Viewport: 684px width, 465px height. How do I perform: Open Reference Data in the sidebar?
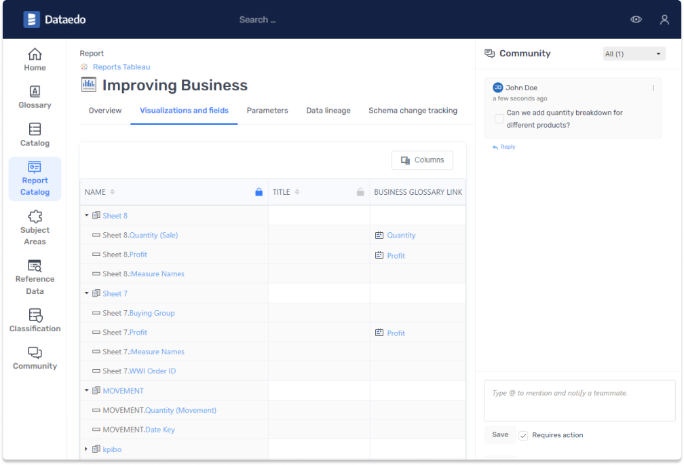35,265
